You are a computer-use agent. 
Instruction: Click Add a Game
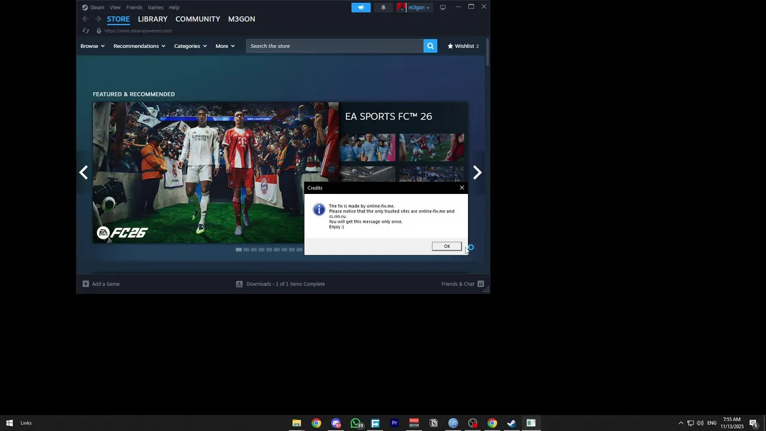[101, 284]
